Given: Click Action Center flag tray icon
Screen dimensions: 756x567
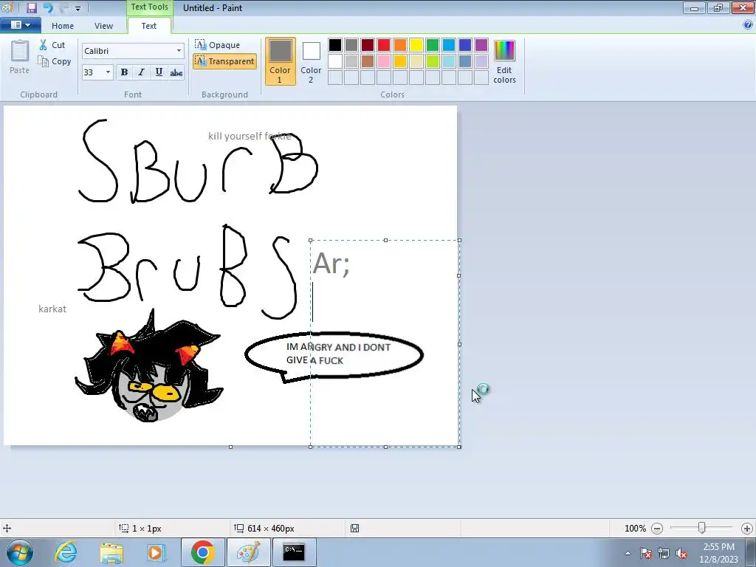Looking at the screenshot, I should [646, 554].
